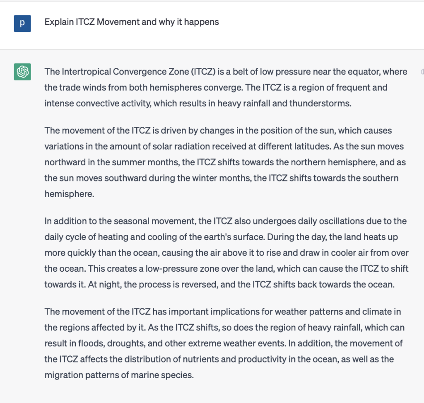
Task: Click the lone word 'hemisphere.' ending the second paragraph
Action: 70,194
